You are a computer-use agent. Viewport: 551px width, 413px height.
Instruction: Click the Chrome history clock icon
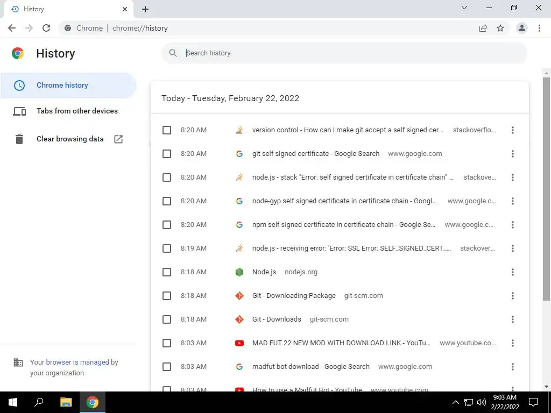pos(19,86)
